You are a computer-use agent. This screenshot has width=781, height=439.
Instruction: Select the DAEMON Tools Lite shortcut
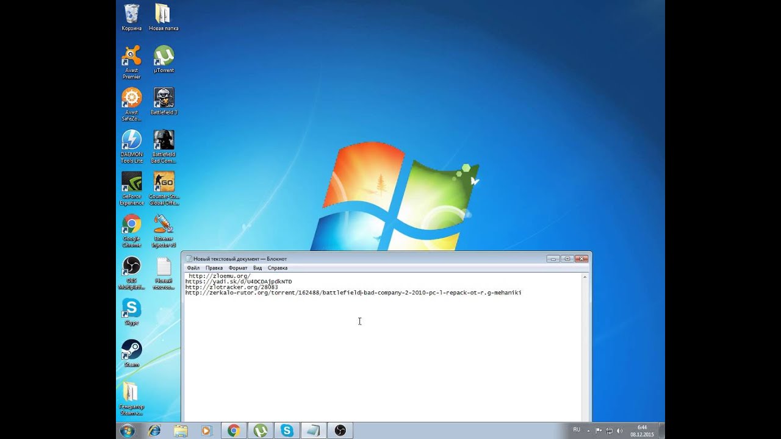[x=131, y=146]
